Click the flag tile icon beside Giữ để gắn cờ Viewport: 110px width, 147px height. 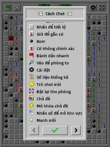32,34
